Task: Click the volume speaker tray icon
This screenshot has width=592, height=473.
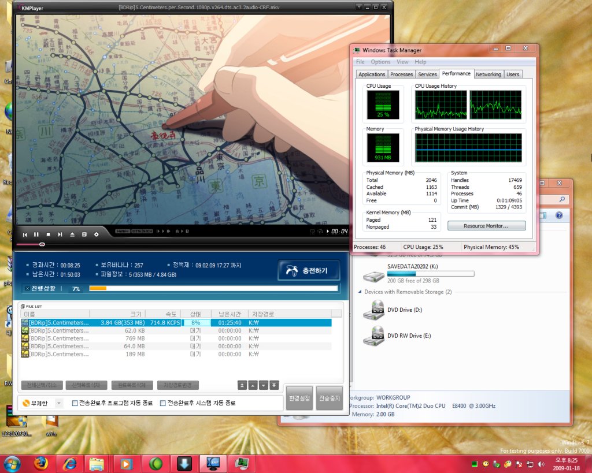Action: coord(541,464)
